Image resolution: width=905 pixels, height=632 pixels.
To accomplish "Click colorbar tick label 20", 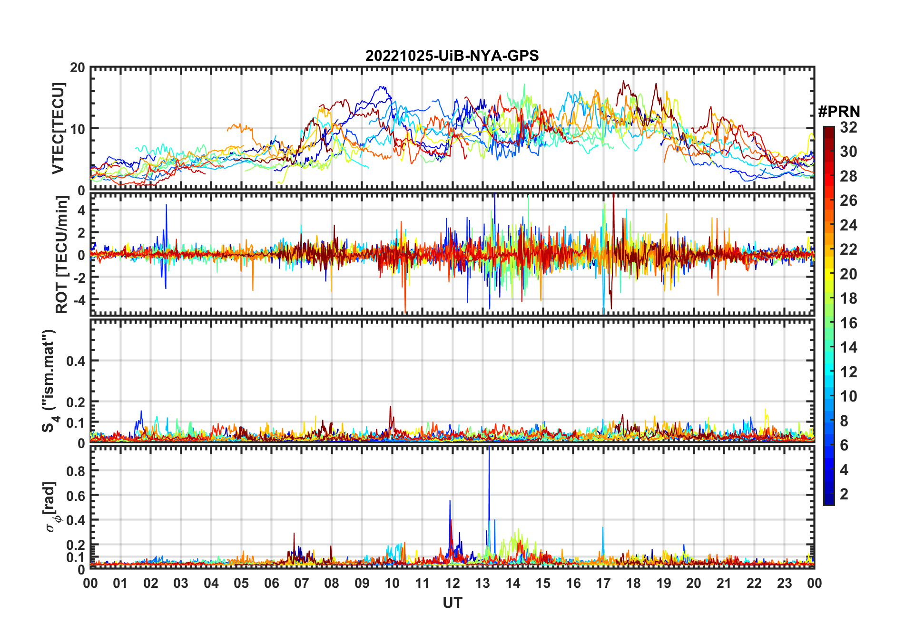I will pos(848,274).
